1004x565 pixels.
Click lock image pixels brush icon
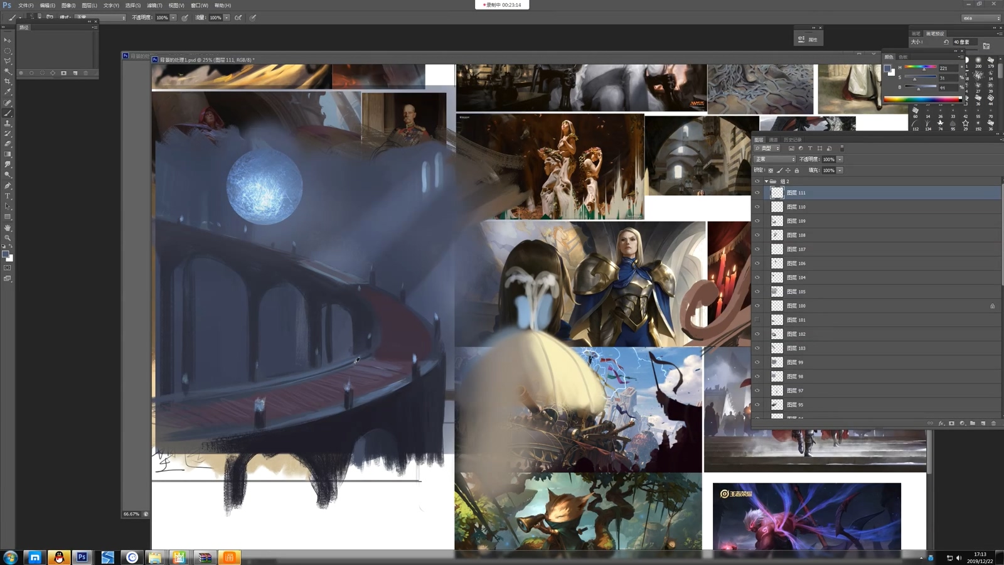point(779,171)
